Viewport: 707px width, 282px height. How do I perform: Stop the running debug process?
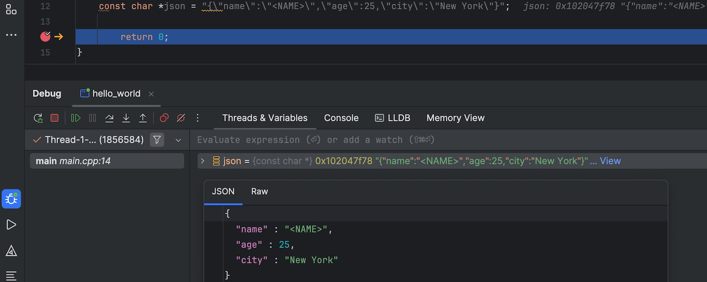55,118
